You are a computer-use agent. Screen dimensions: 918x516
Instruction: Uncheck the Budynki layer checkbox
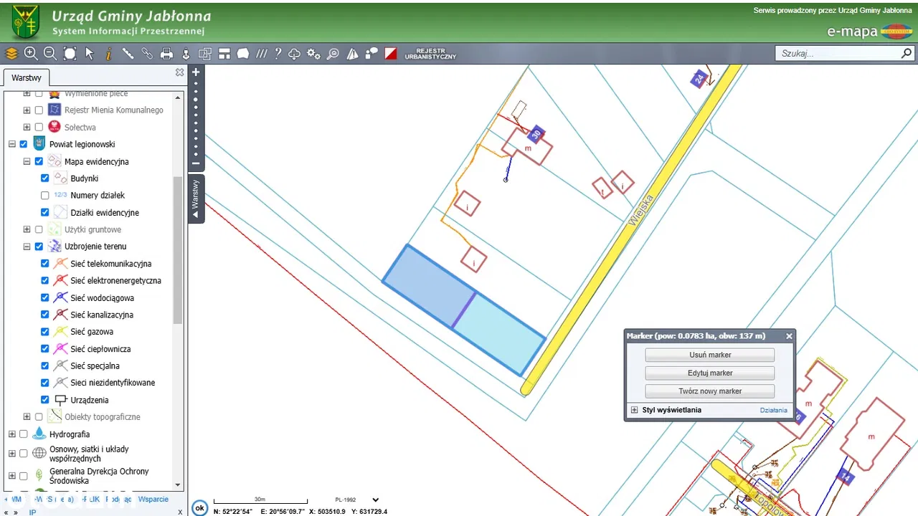[x=45, y=178]
